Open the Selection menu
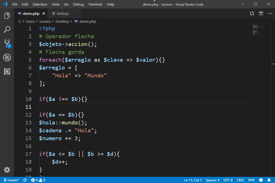The image size is (275, 183). pyautogui.click(x=40, y=4)
